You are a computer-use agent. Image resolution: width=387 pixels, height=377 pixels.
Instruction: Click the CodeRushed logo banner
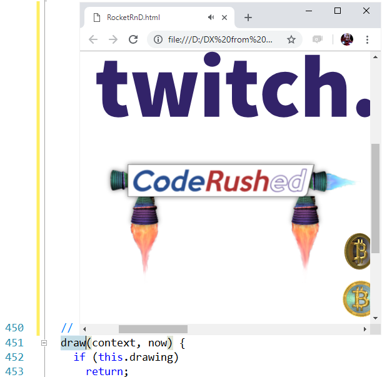point(221,181)
